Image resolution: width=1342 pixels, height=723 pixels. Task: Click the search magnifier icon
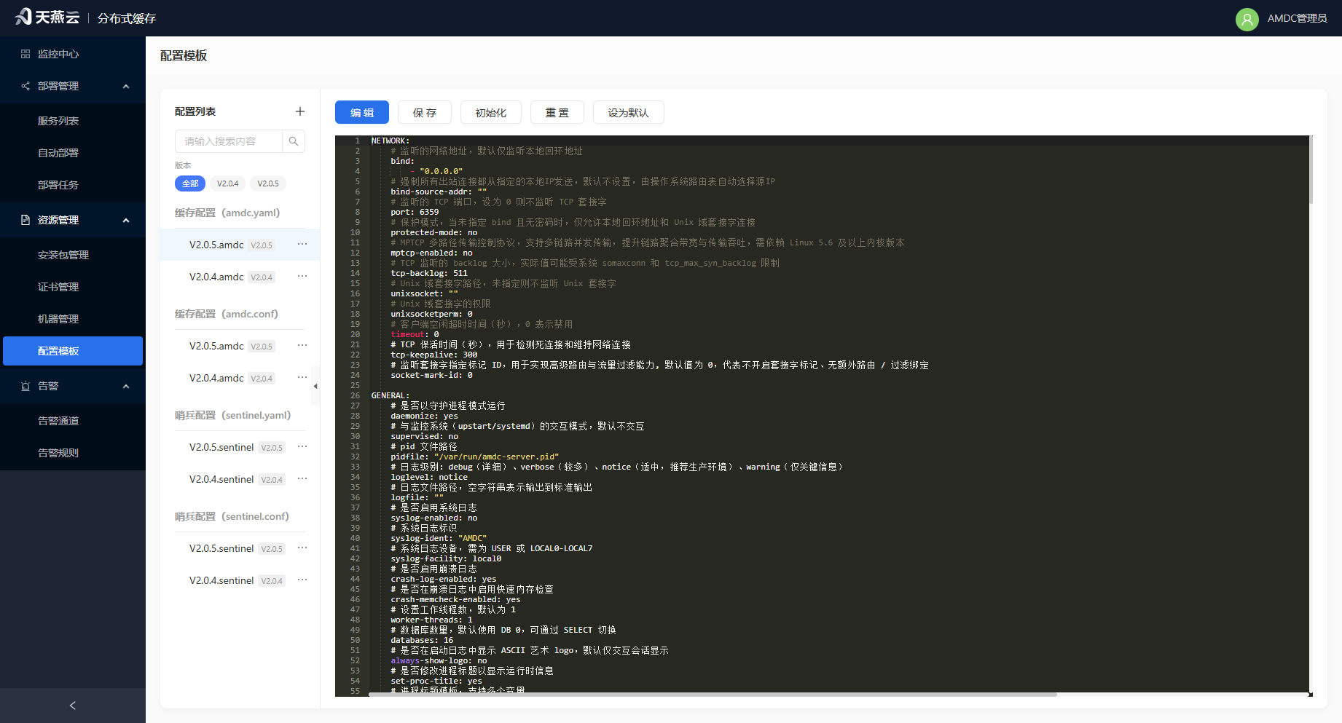pyautogui.click(x=294, y=141)
